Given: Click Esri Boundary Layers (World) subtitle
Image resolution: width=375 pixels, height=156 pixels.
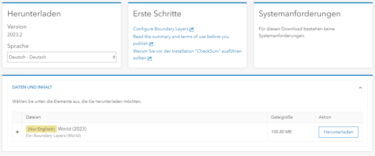Looking at the screenshot, I should [x=53, y=136].
